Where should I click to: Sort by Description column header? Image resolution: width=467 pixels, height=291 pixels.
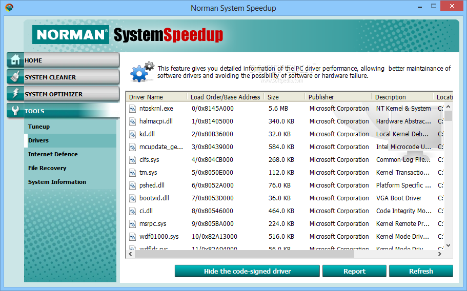pos(402,97)
